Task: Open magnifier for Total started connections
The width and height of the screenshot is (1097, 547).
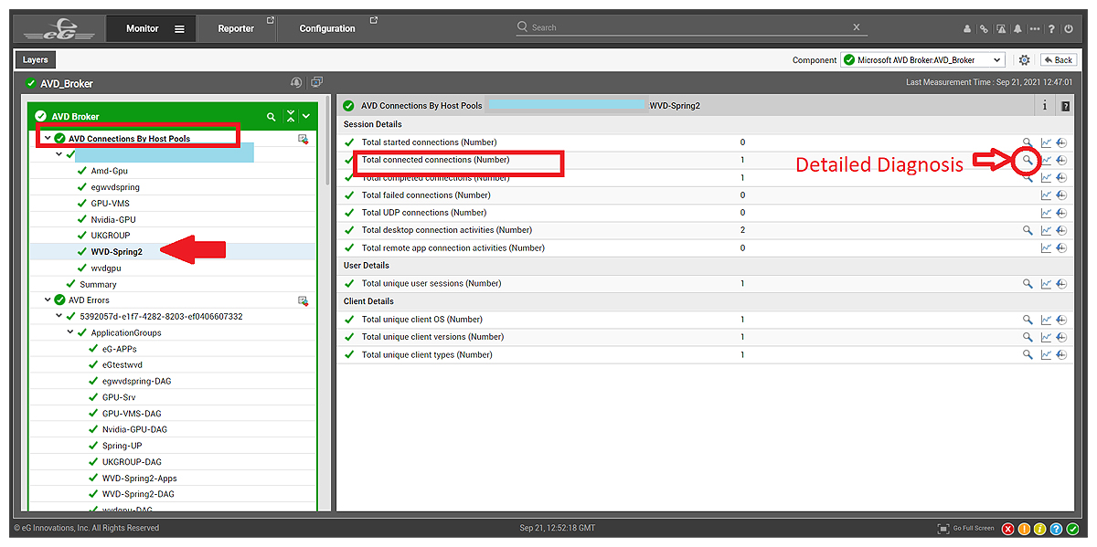Action: click(1028, 142)
